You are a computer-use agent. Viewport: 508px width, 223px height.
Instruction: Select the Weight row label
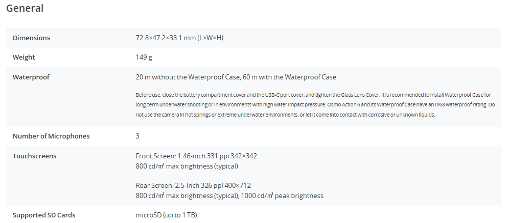tap(24, 58)
